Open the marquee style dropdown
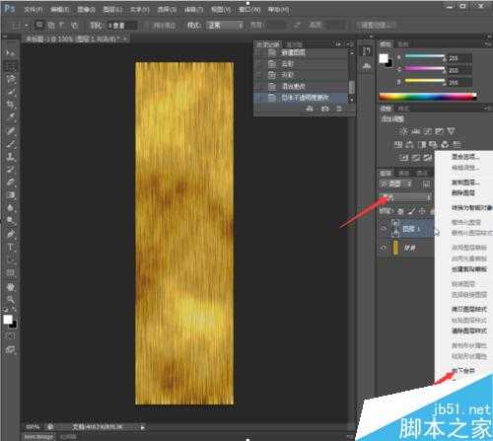The height and width of the screenshot is (441, 493). pyautogui.click(x=225, y=25)
